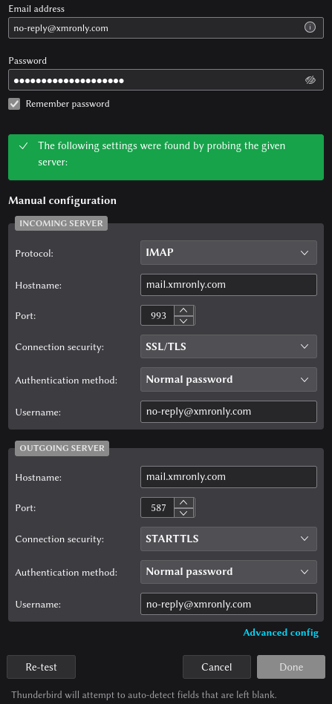Click the email address info icon
Screen dimensions: 332x704
tap(310, 28)
